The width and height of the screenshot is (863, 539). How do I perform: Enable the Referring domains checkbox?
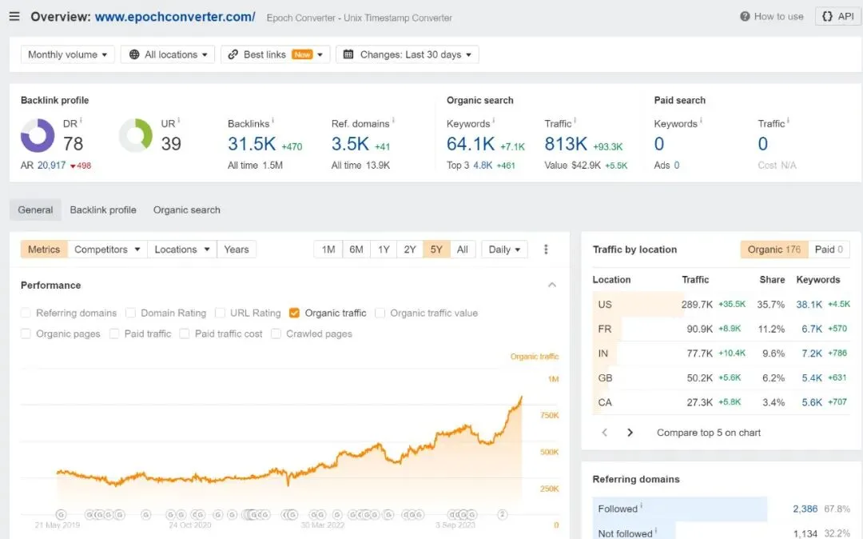pos(26,313)
